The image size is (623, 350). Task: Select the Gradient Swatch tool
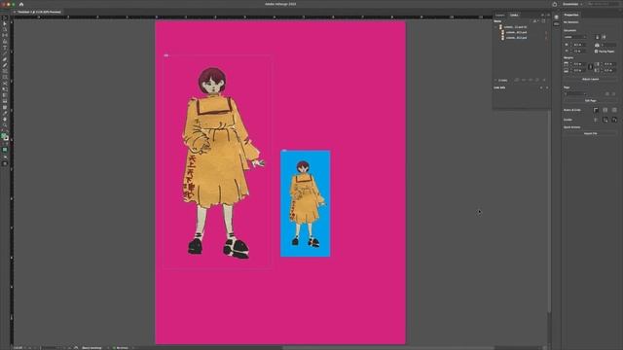point(5,95)
